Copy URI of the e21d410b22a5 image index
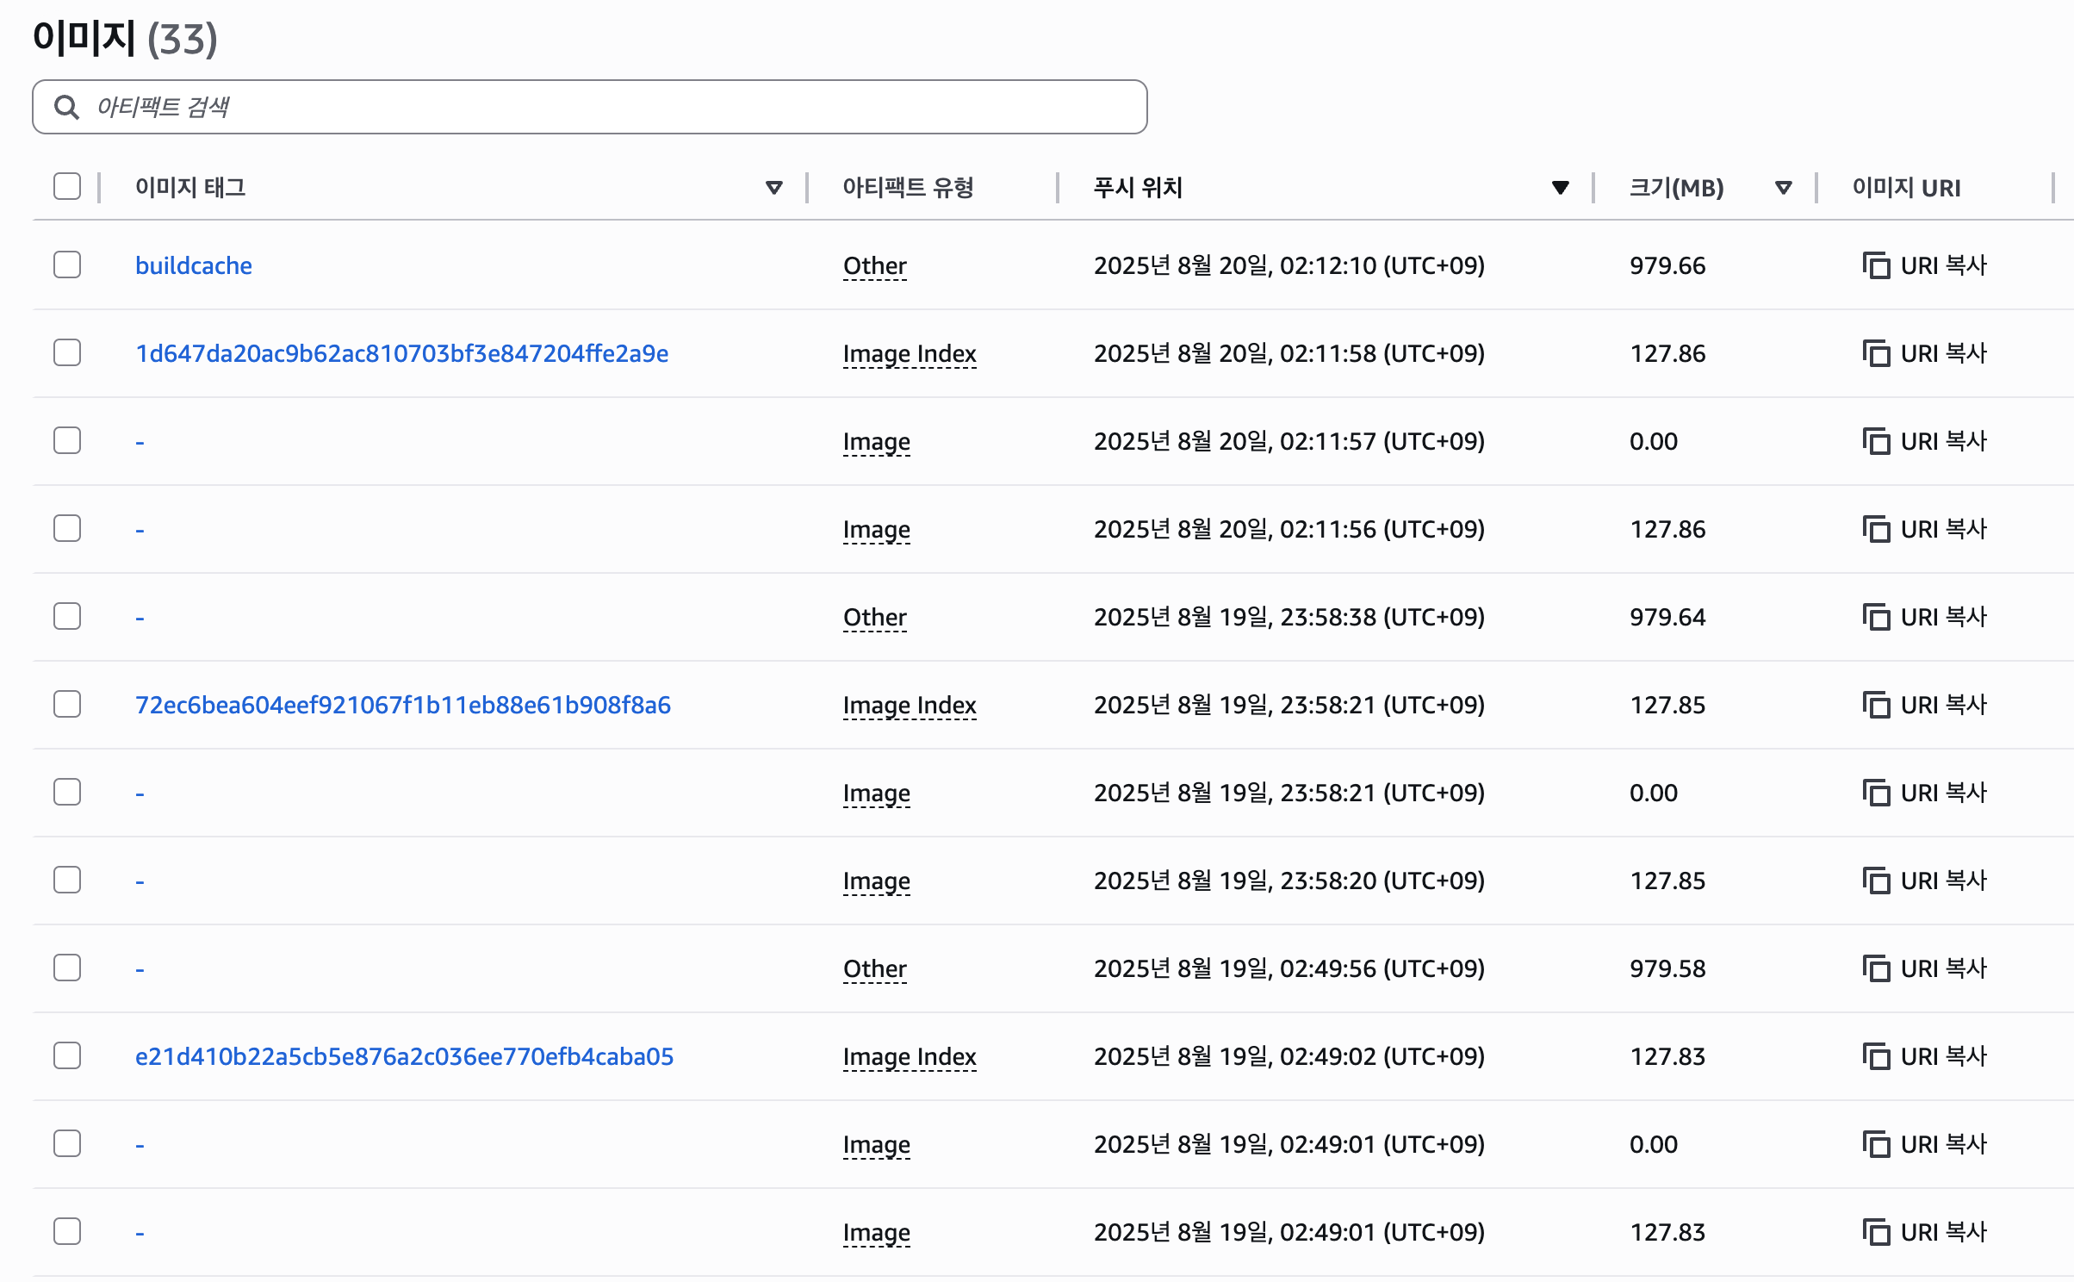 (1924, 1056)
